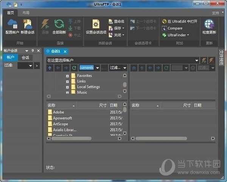Viewport: 227px width, 182px height.
Task: Open the local 过滤 filter dropdown
Action: coord(124,68)
